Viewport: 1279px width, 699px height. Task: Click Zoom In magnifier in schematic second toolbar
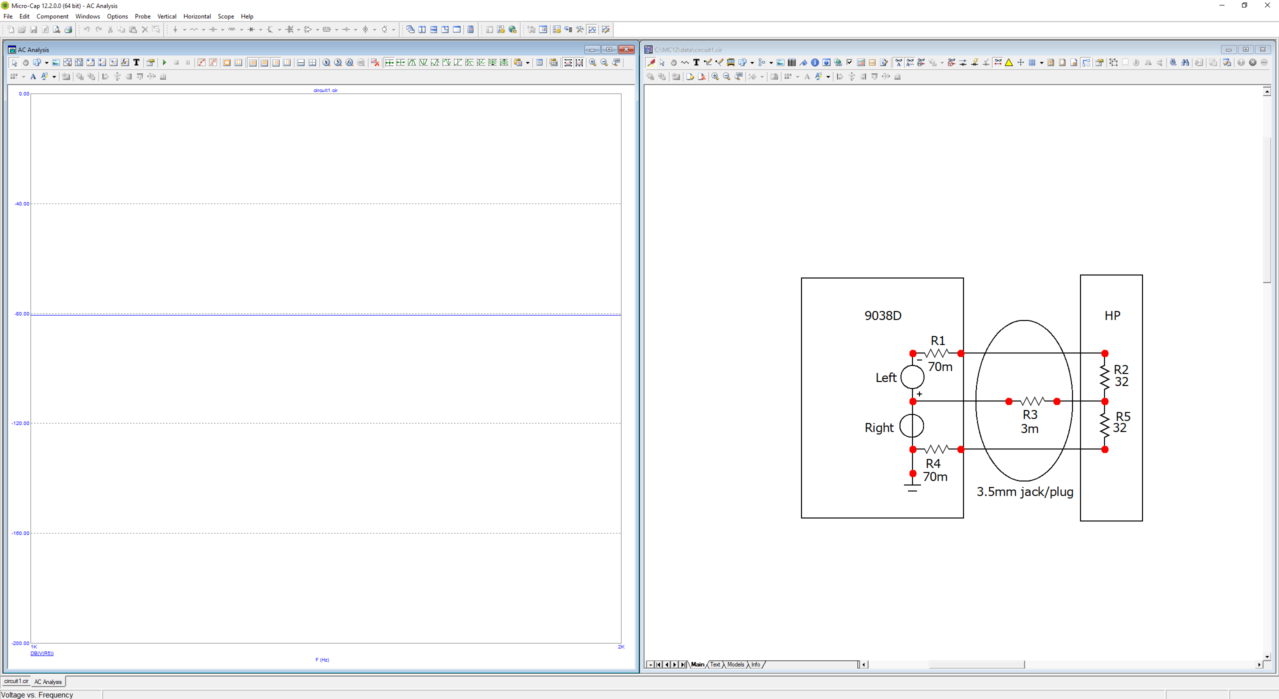[715, 76]
